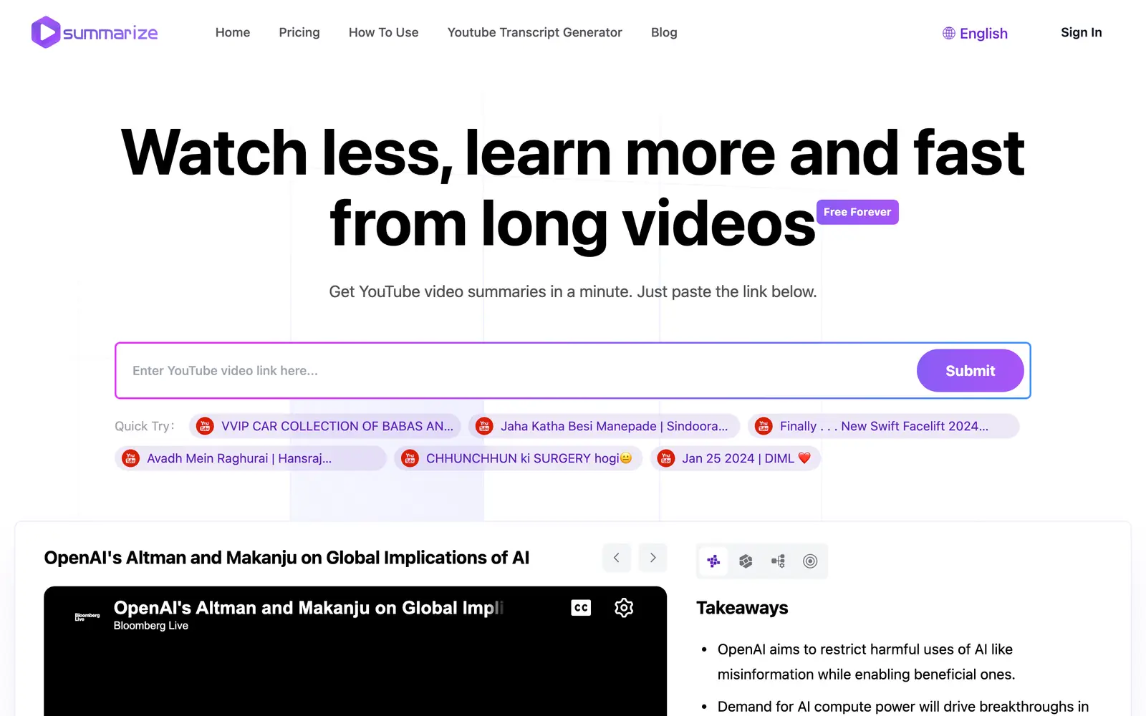The image size is (1146, 716).
Task: Open the video title link in player
Action: 309,608
